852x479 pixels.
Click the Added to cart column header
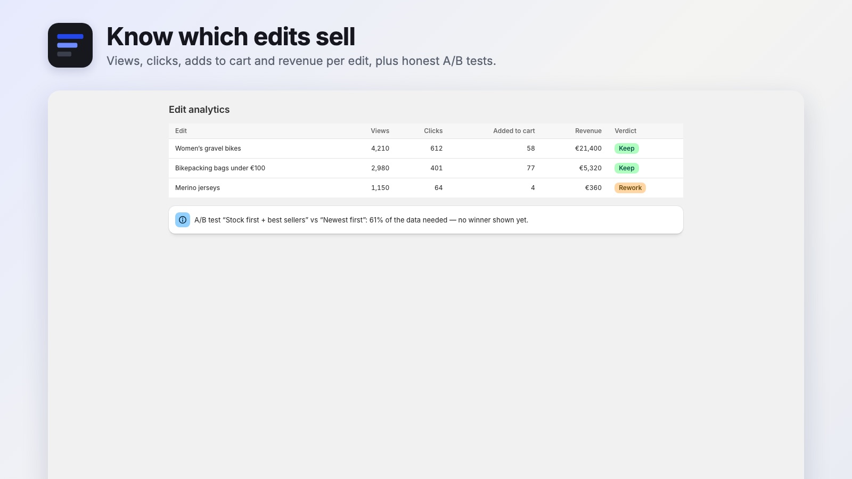[x=514, y=131]
